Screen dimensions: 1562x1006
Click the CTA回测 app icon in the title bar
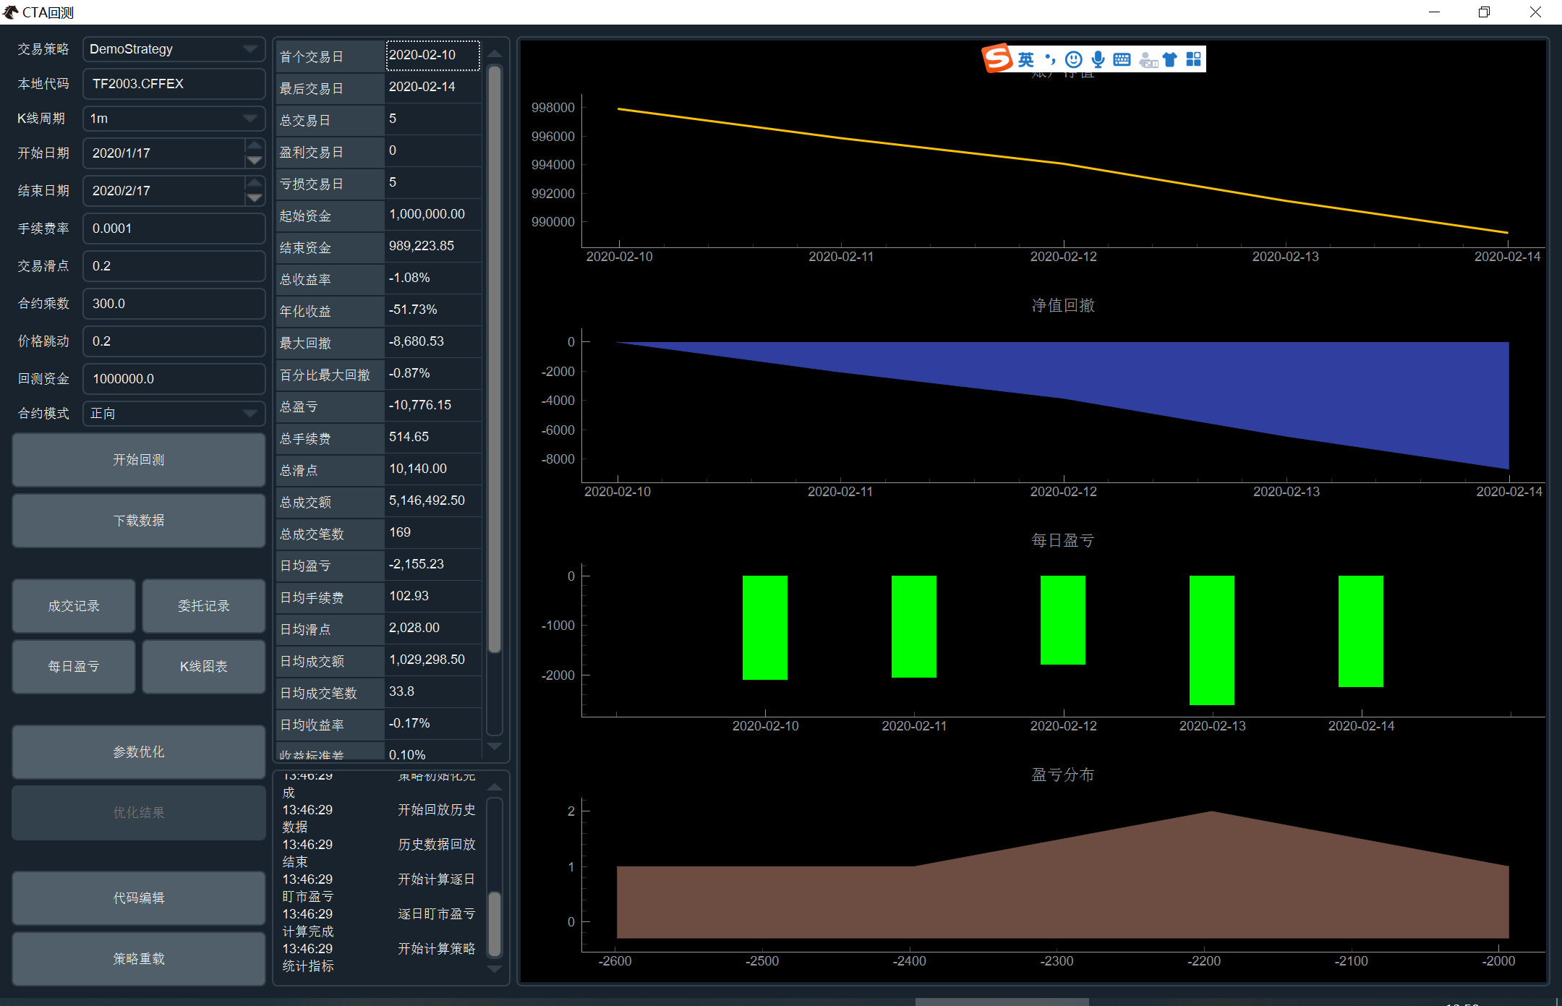tap(10, 12)
